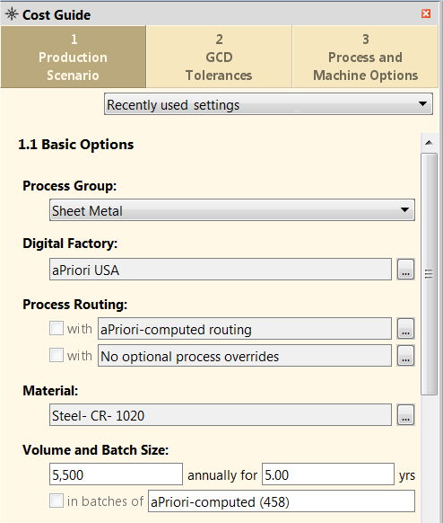The width and height of the screenshot is (443, 523).
Task: Enable the optional process overrides checkbox
Action: pyautogui.click(x=56, y=355)
